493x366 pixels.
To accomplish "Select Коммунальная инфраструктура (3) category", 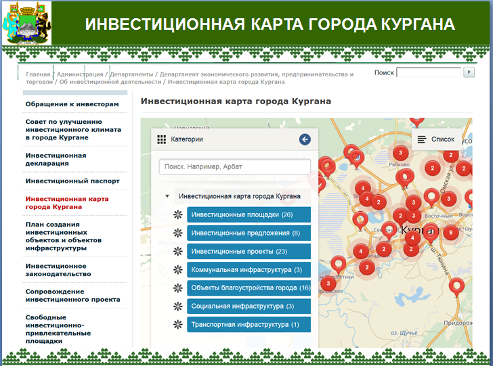I will coord(248,270).
